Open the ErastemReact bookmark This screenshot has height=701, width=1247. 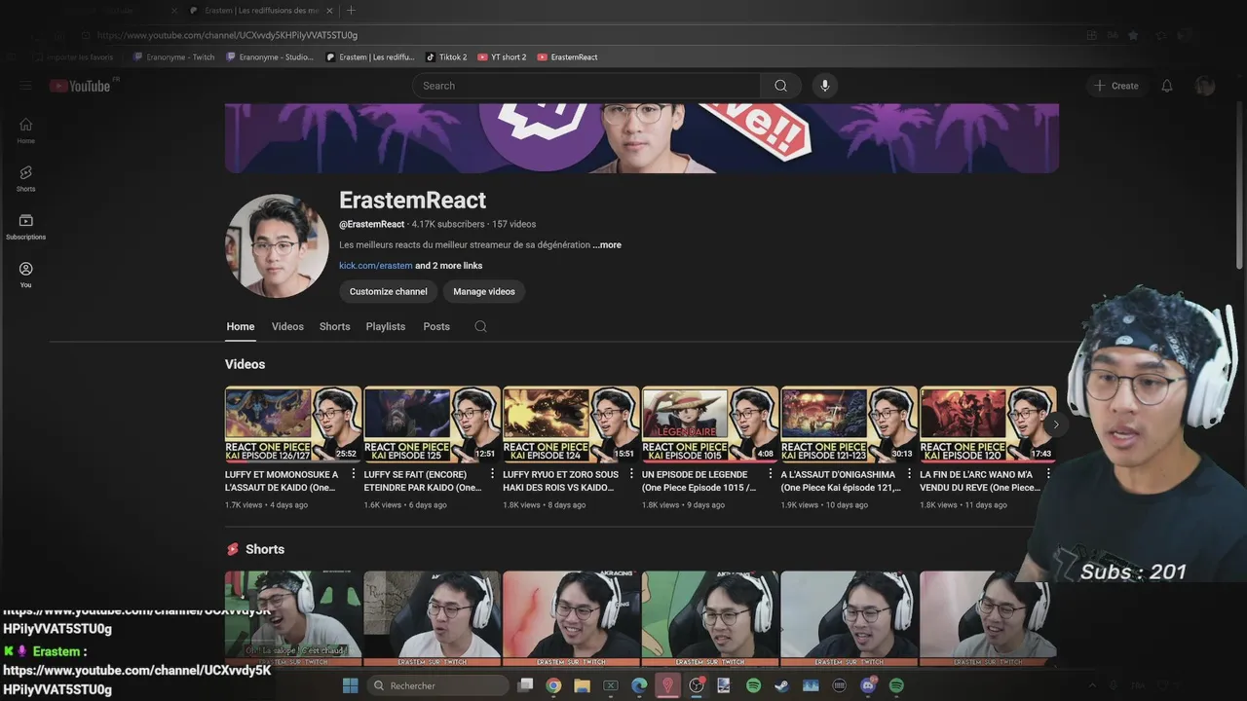pyautogui.click(x=568, y=57)
